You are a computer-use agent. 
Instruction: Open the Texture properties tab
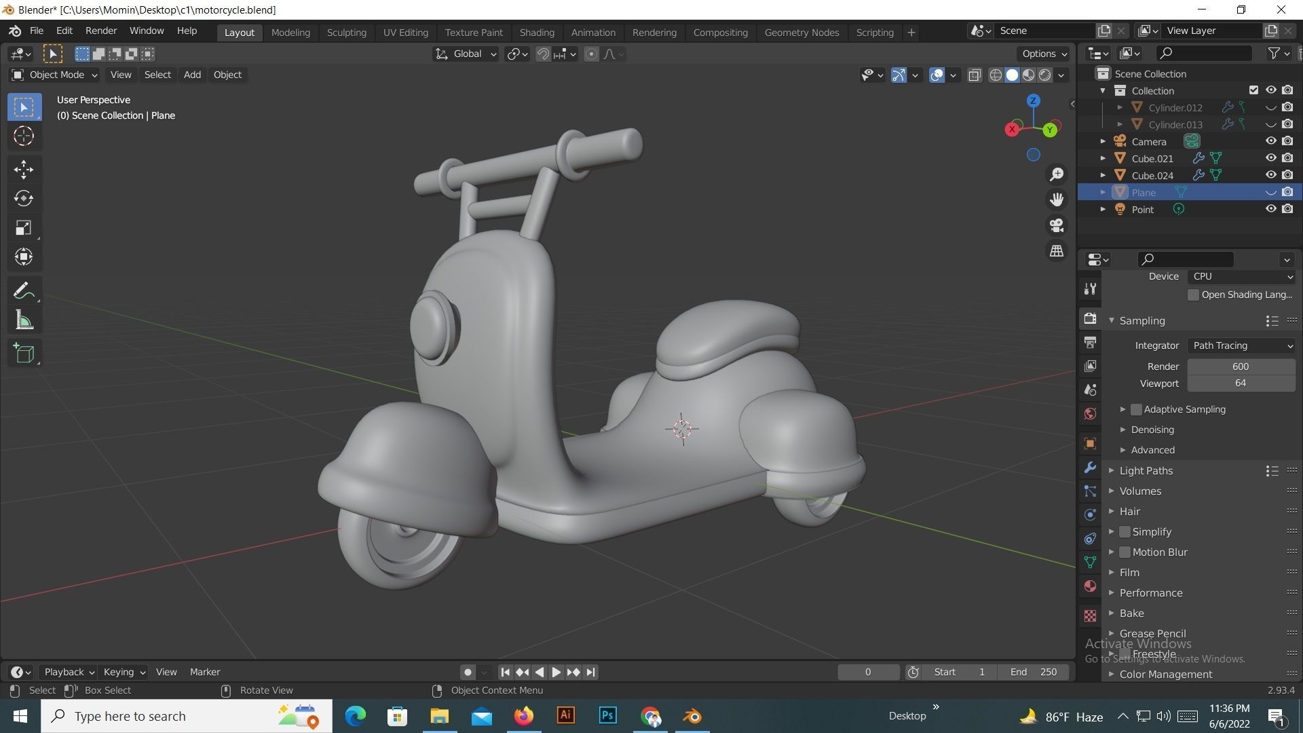[x=1090, y=616]
